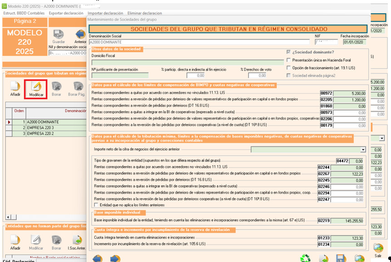The image size is (391, 262).
Task: Delete group society with the top Borrar icon
Action: [x=56, y=86]
